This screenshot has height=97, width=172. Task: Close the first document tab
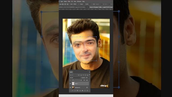click(88, 7)
